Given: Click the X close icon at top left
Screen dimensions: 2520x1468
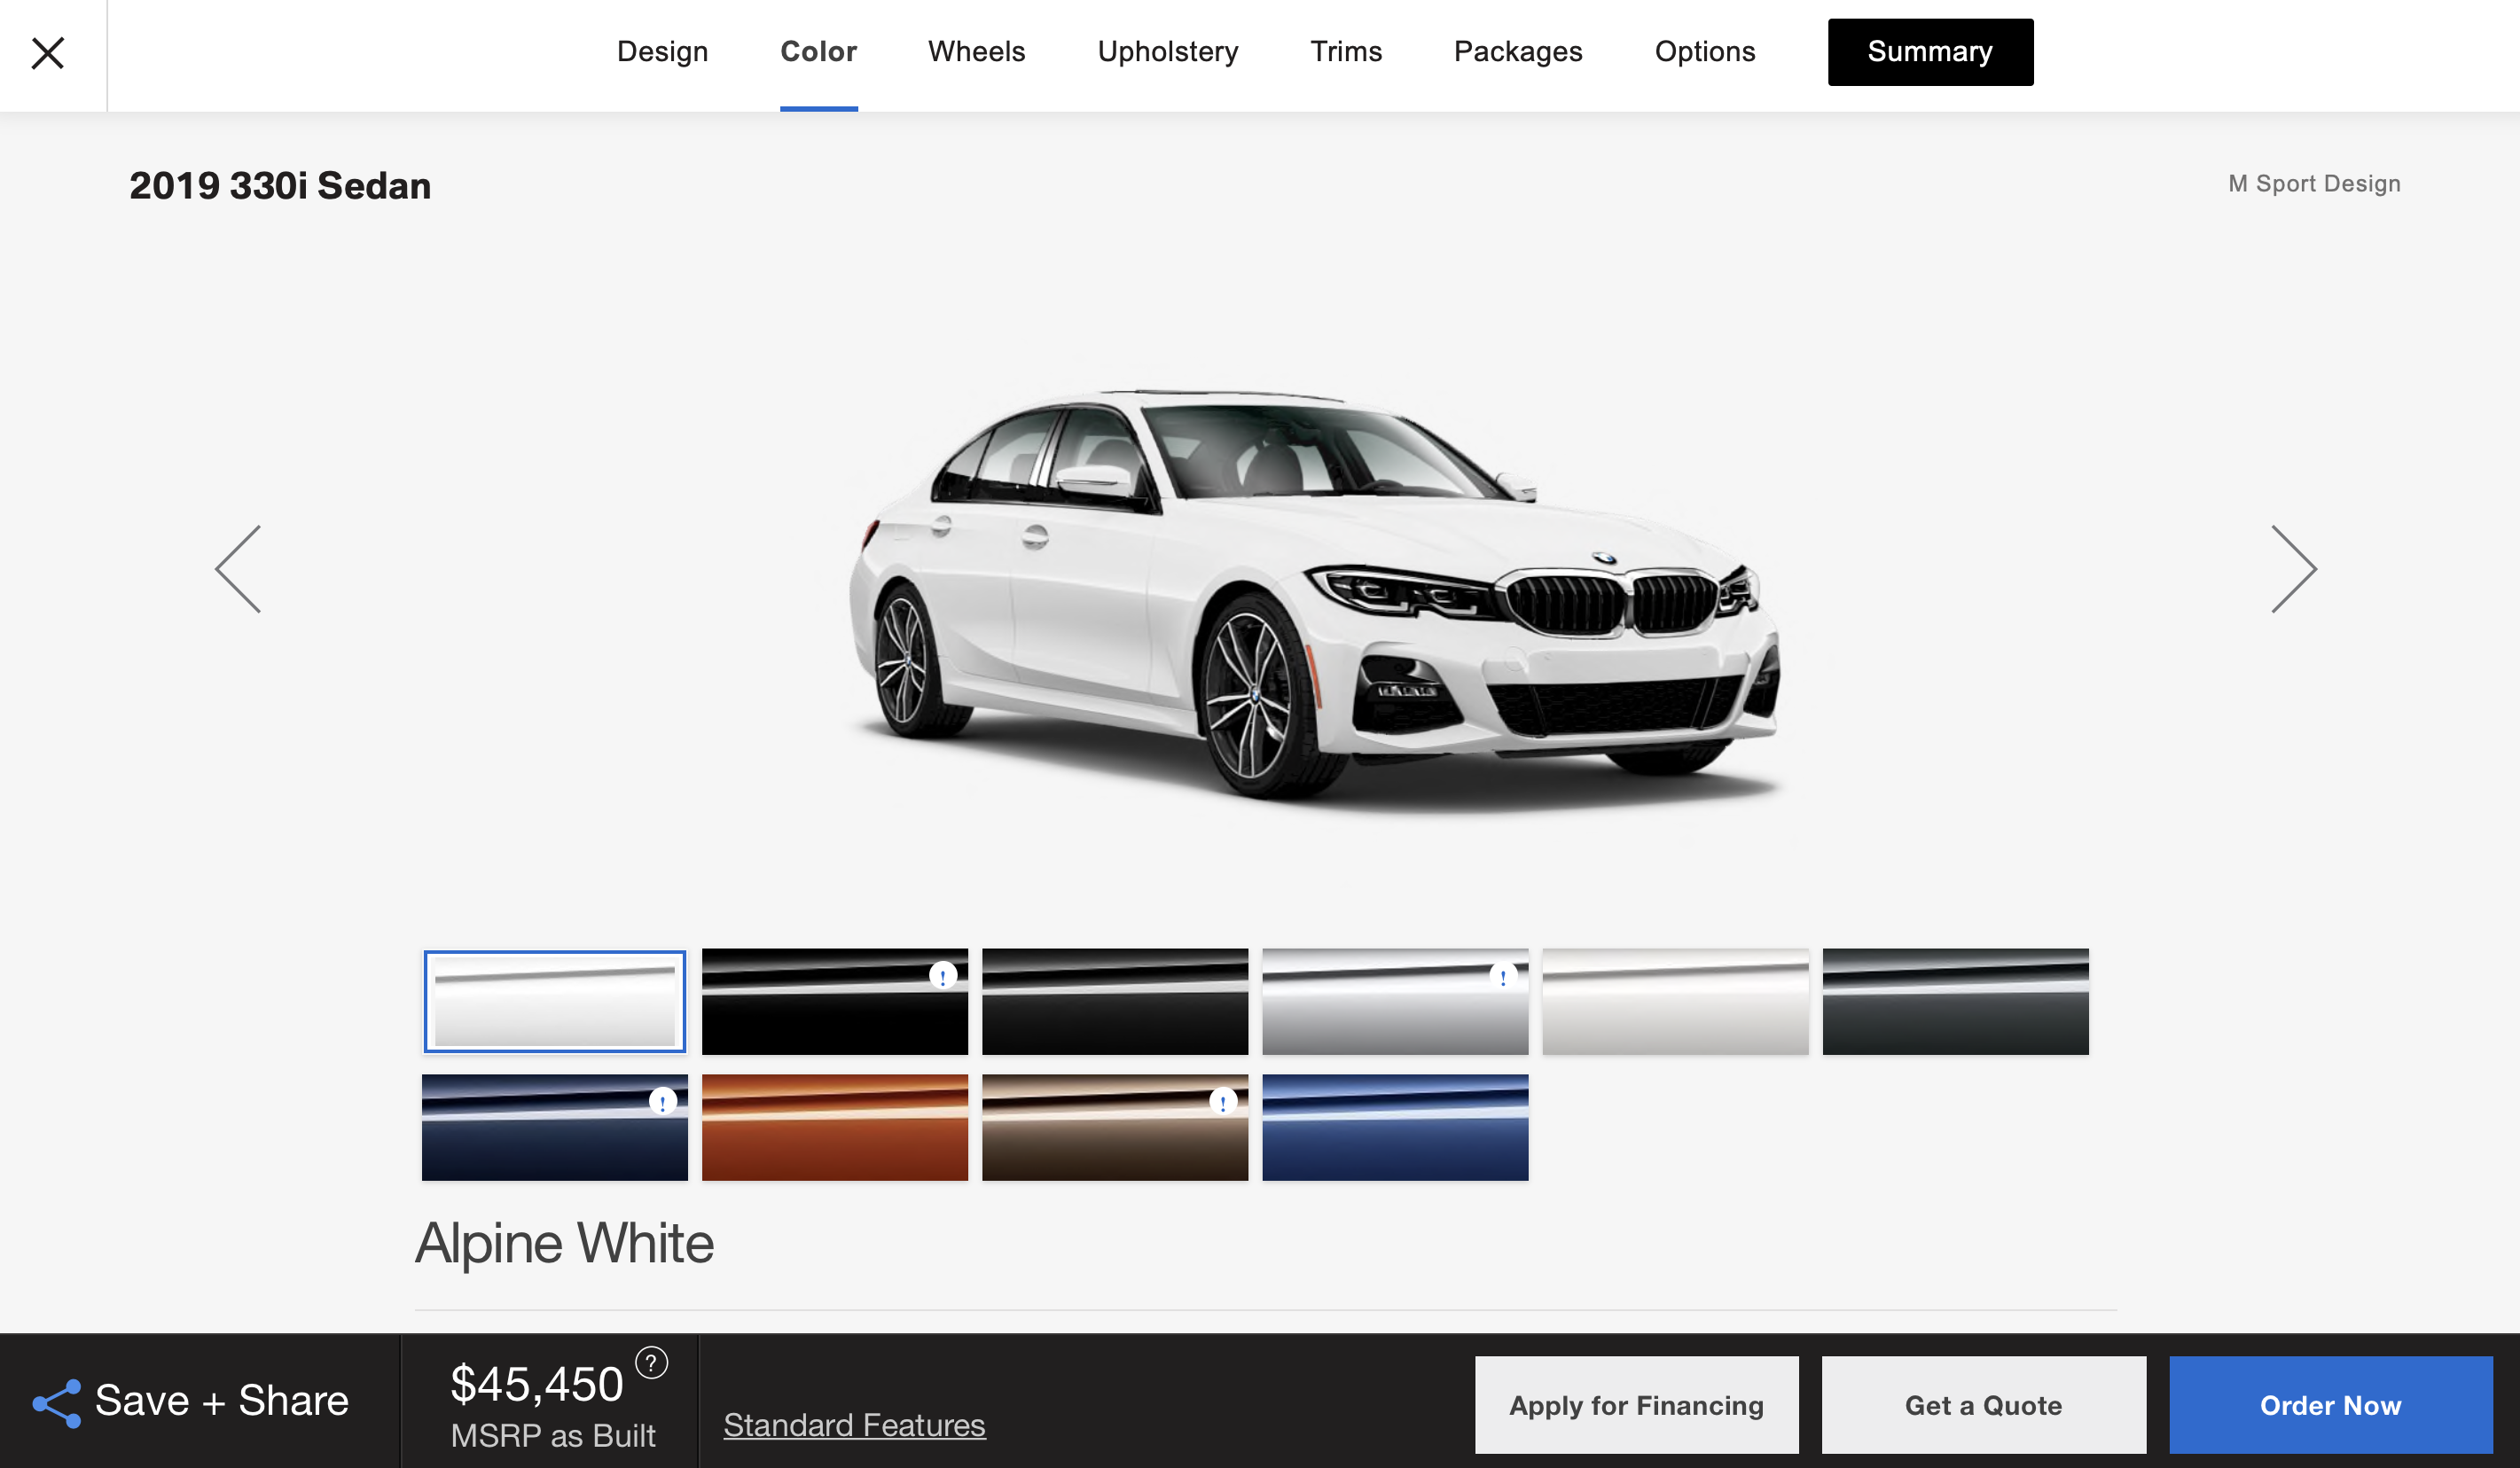Looking at the screenshot, I should pyautogui.click(x=48, y=53).
